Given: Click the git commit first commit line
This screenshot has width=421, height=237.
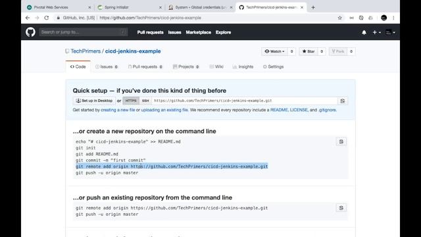Looking at the screenshot, I should point(111,161).
